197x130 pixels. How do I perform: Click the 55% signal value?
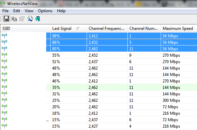click(56, 55)
